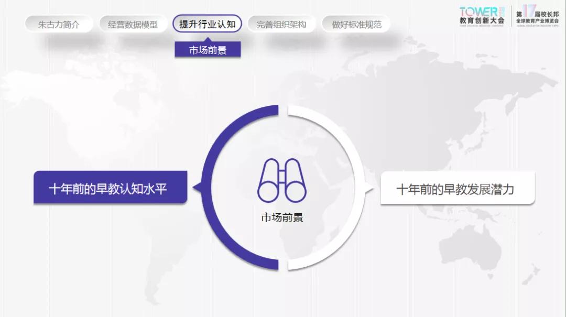Go to the 完善组织架构 tab
Image resolution: width=566 pixels, height=317 pixels.
[x=281, y=24]
